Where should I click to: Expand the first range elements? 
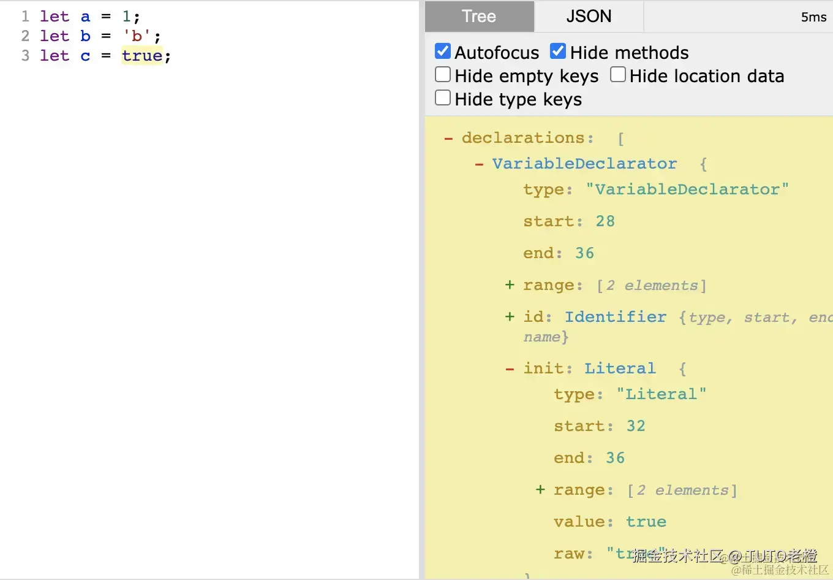pyautogui.click(x=510, y=285)
